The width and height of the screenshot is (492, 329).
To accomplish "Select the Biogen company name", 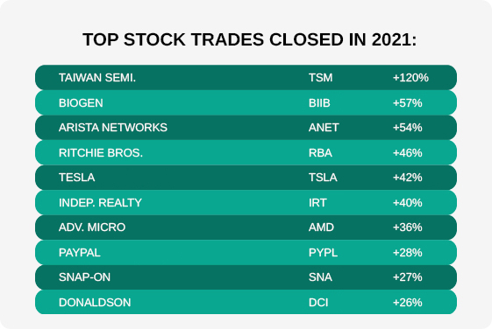I will pyautogui.click(x=81, y=103).
